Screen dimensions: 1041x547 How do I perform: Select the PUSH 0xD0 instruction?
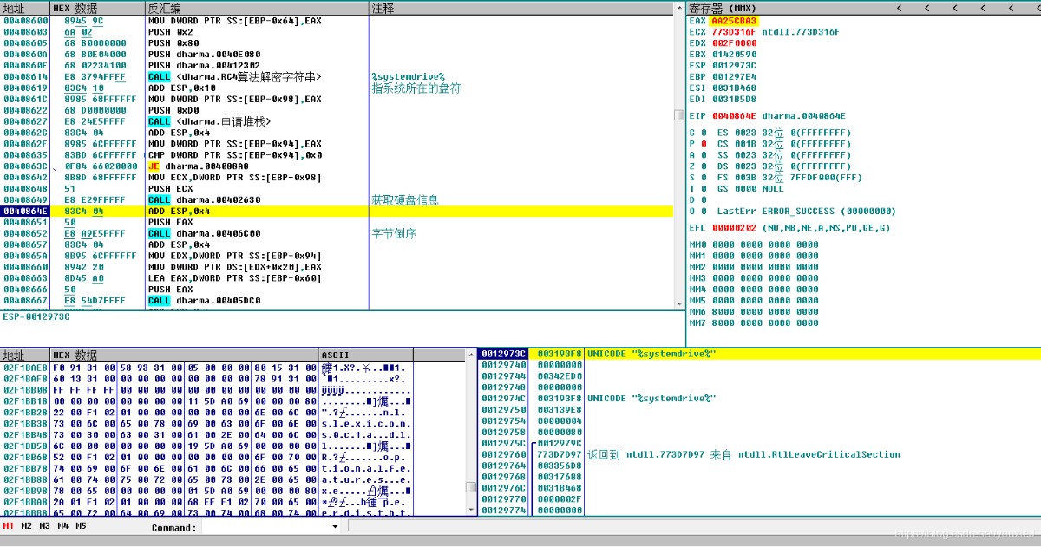[x=173, y=111]
